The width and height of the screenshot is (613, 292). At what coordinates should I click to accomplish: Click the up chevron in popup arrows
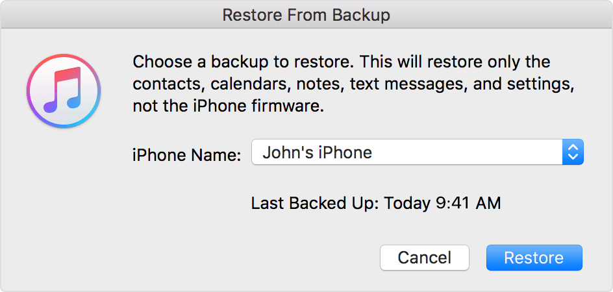572,149
